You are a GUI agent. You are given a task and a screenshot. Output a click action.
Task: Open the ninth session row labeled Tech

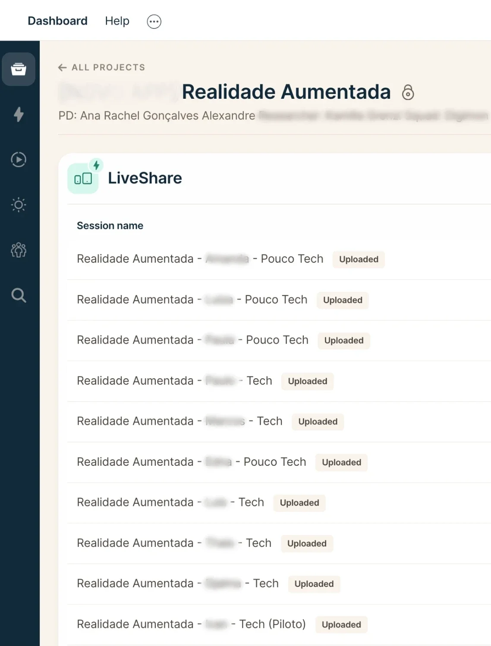pyautogui.click(x=279, y=584)
